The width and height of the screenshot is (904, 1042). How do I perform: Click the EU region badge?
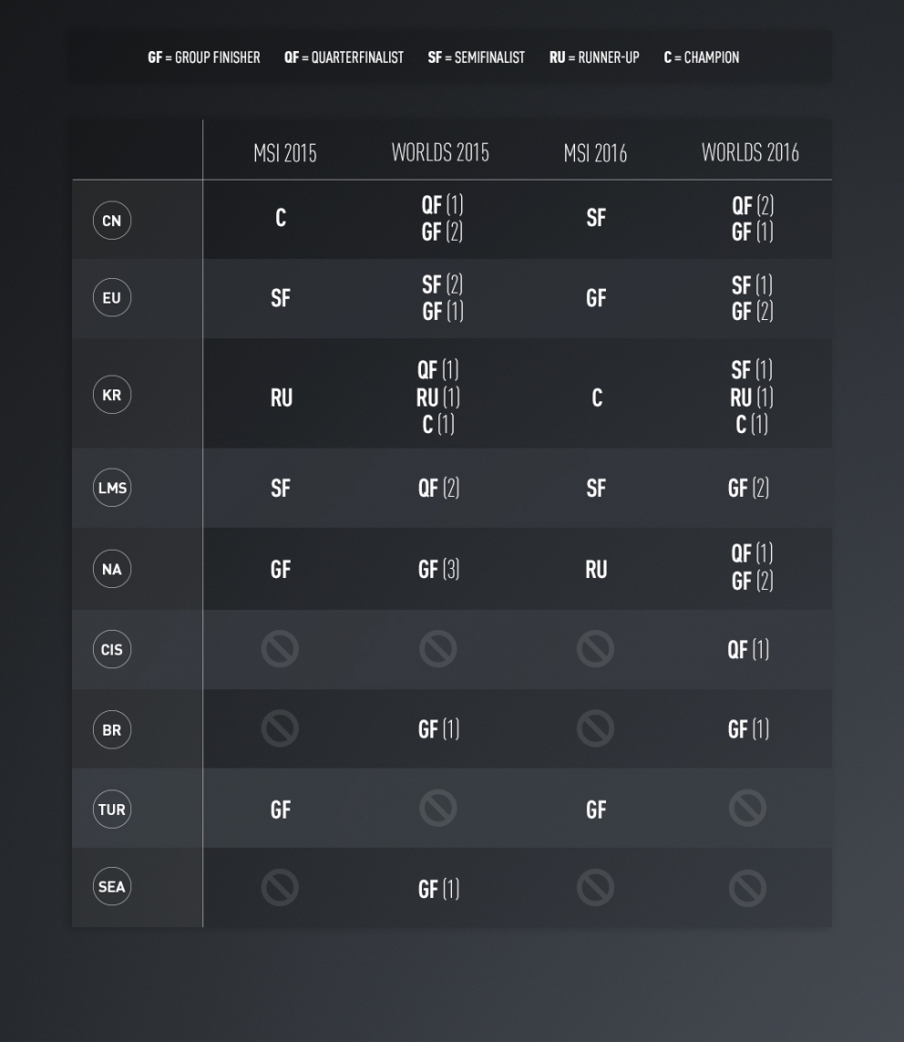(112, 298)
